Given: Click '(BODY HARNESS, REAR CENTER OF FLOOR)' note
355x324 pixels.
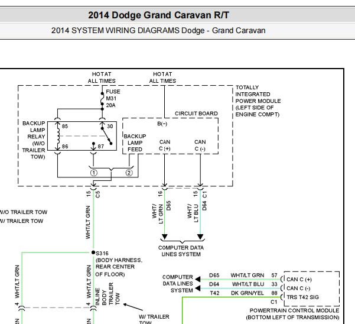Looking at the screenshot, I should point(118,267).
